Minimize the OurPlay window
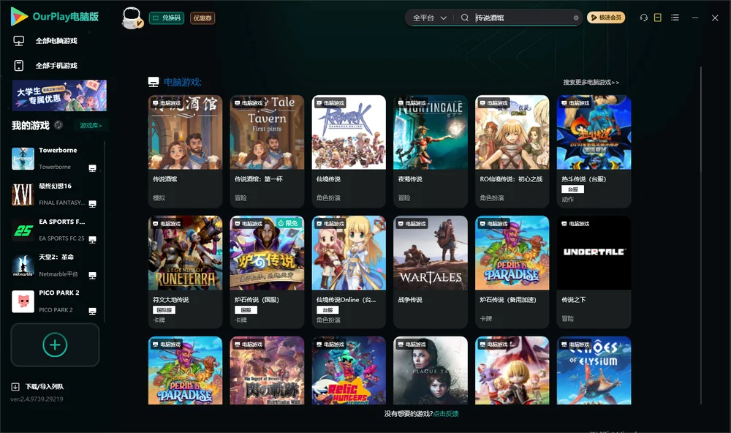Screen dimensions: 731x433 pyautogui.click(x=695, y=18)
